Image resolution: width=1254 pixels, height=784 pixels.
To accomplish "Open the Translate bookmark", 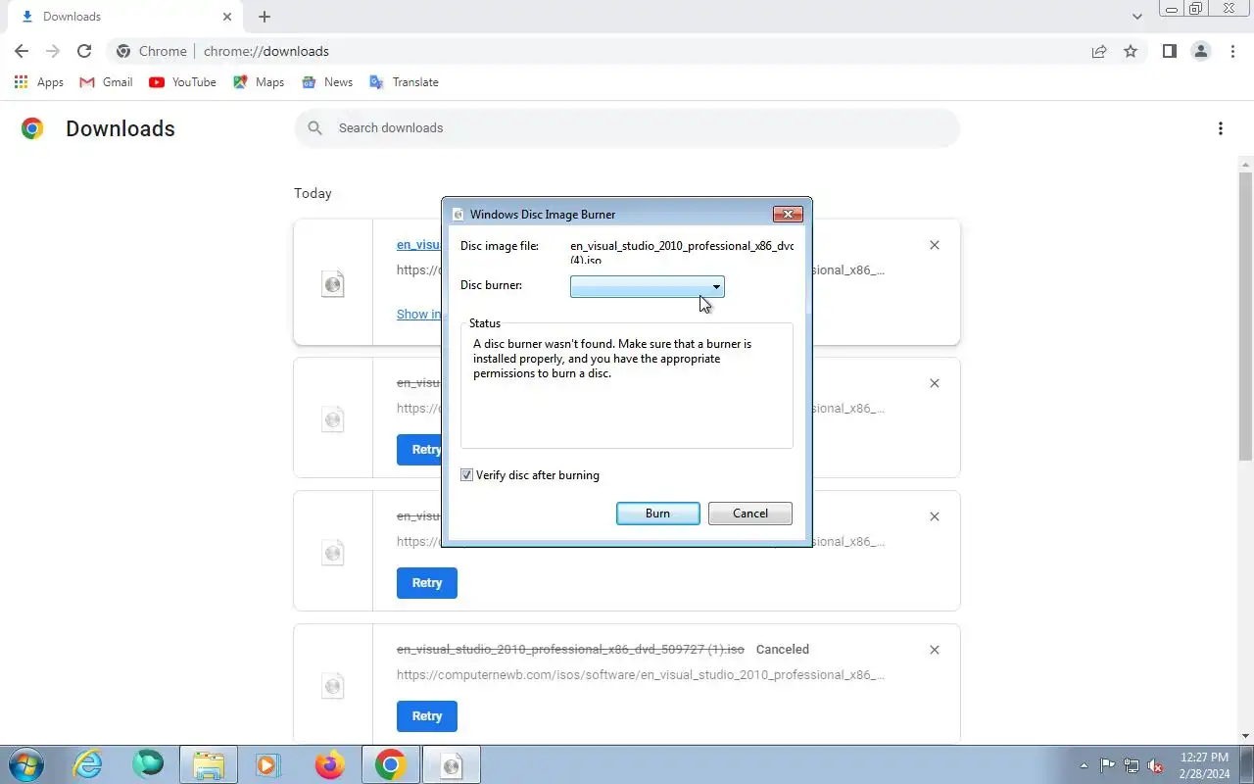I will (404, 82).
